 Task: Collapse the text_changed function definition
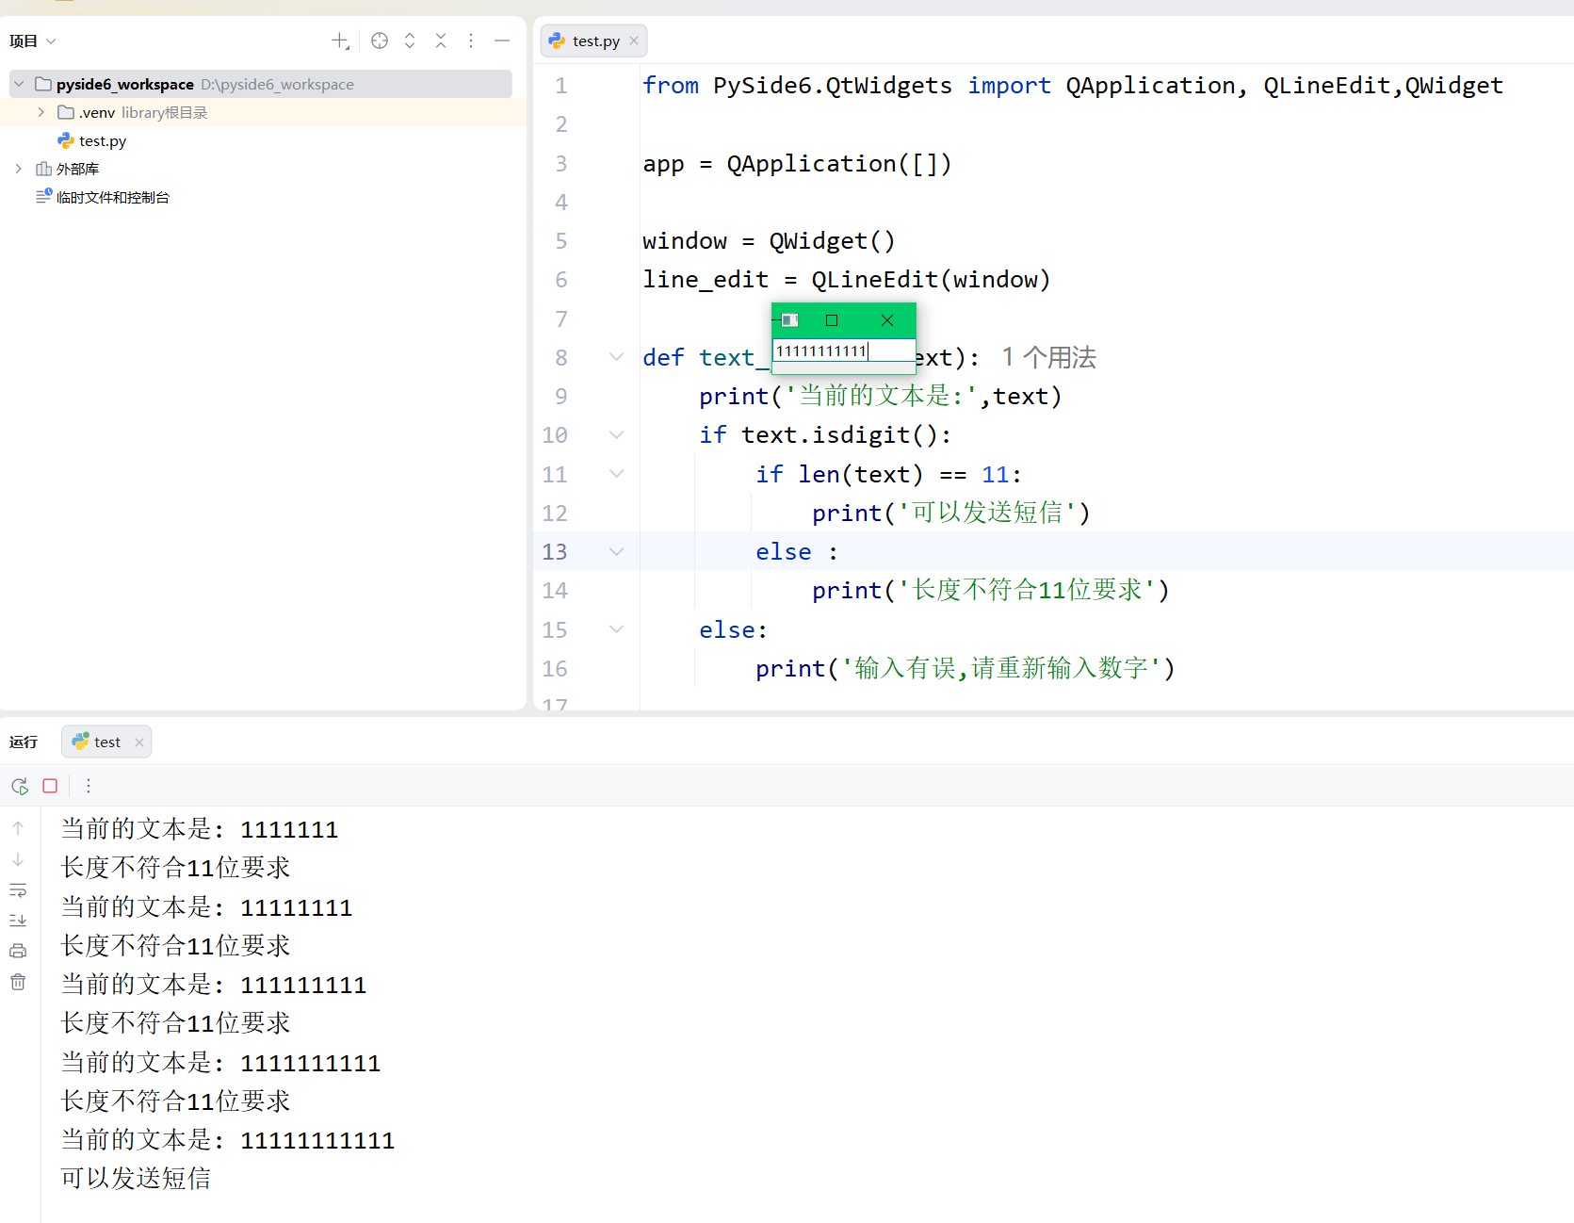pos(616,356)
